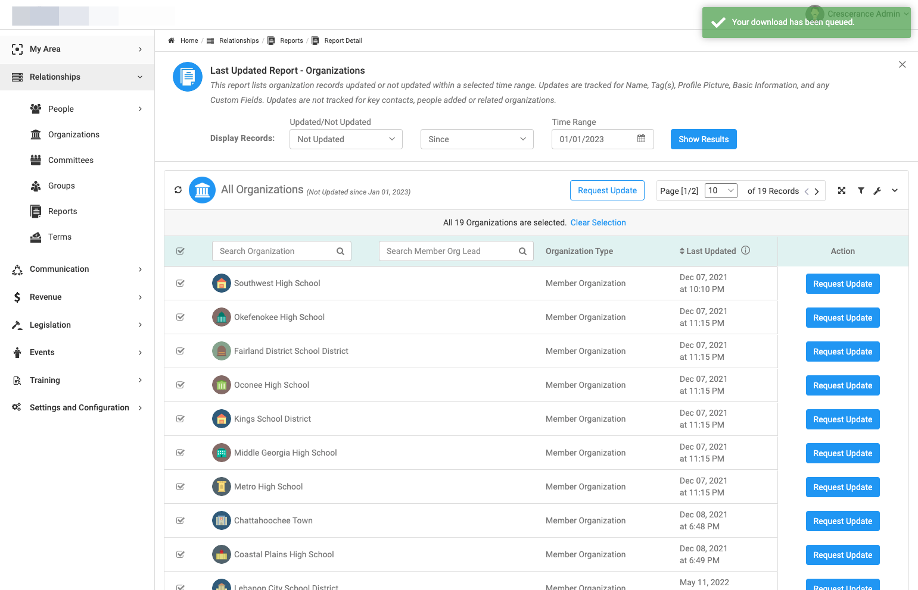The height and width of the screenshot is (590, 918).
Task: Click the Show Results button
Action: coord(704,139)
